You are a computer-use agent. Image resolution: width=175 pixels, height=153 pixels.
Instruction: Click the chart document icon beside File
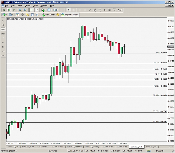click(x=3, y=6)
